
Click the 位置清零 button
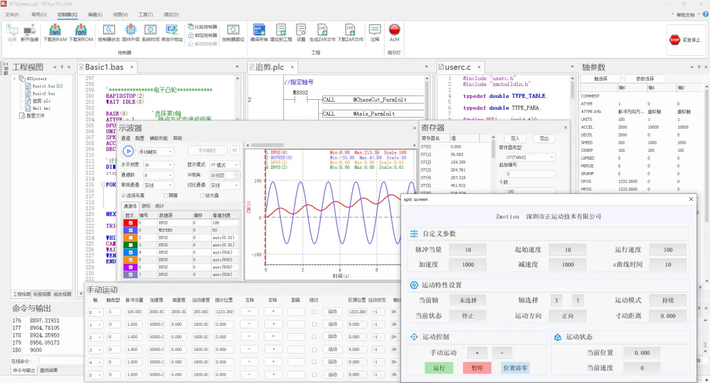click(x=515, y=368)
